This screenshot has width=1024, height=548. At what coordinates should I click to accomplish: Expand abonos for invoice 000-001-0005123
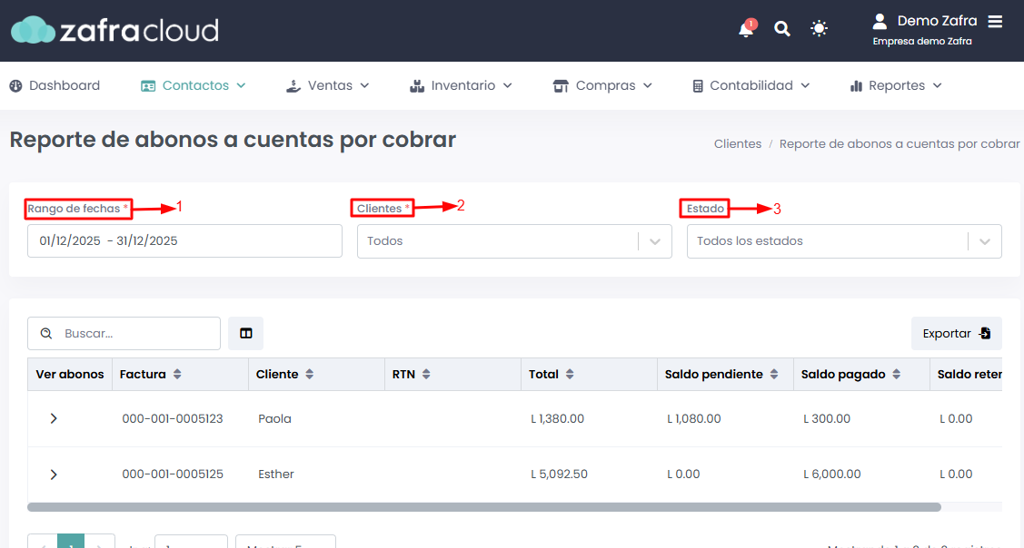tap(54, 418)
